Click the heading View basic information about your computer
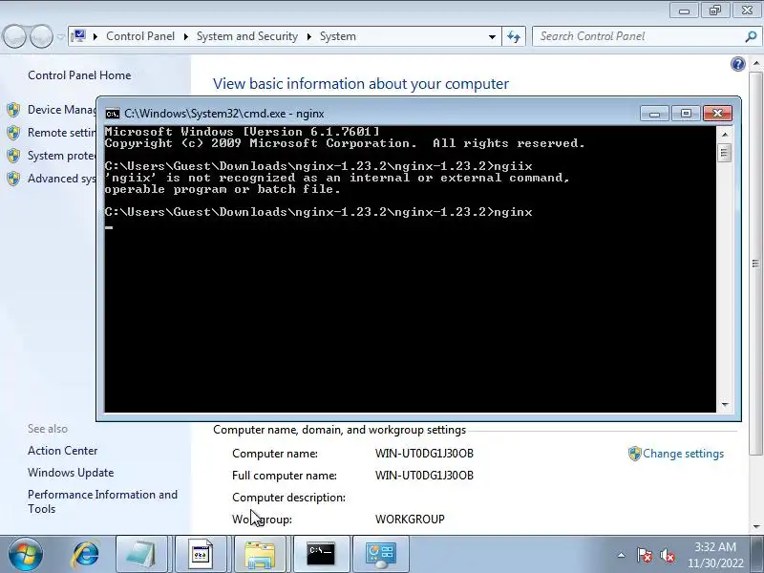This screenshot has width=764, height=573. [361, 84]
